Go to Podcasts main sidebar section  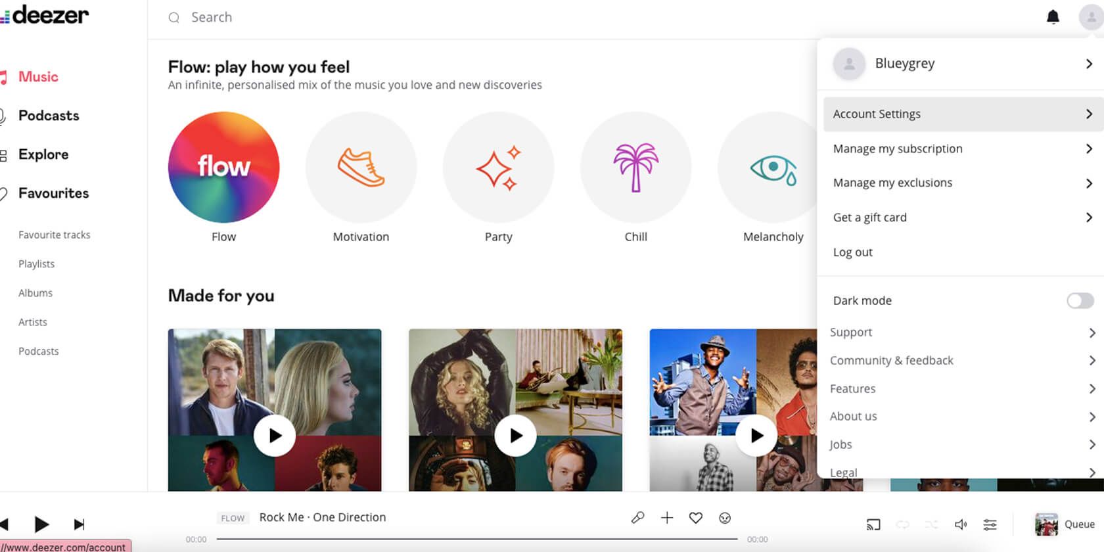point(49,116)
